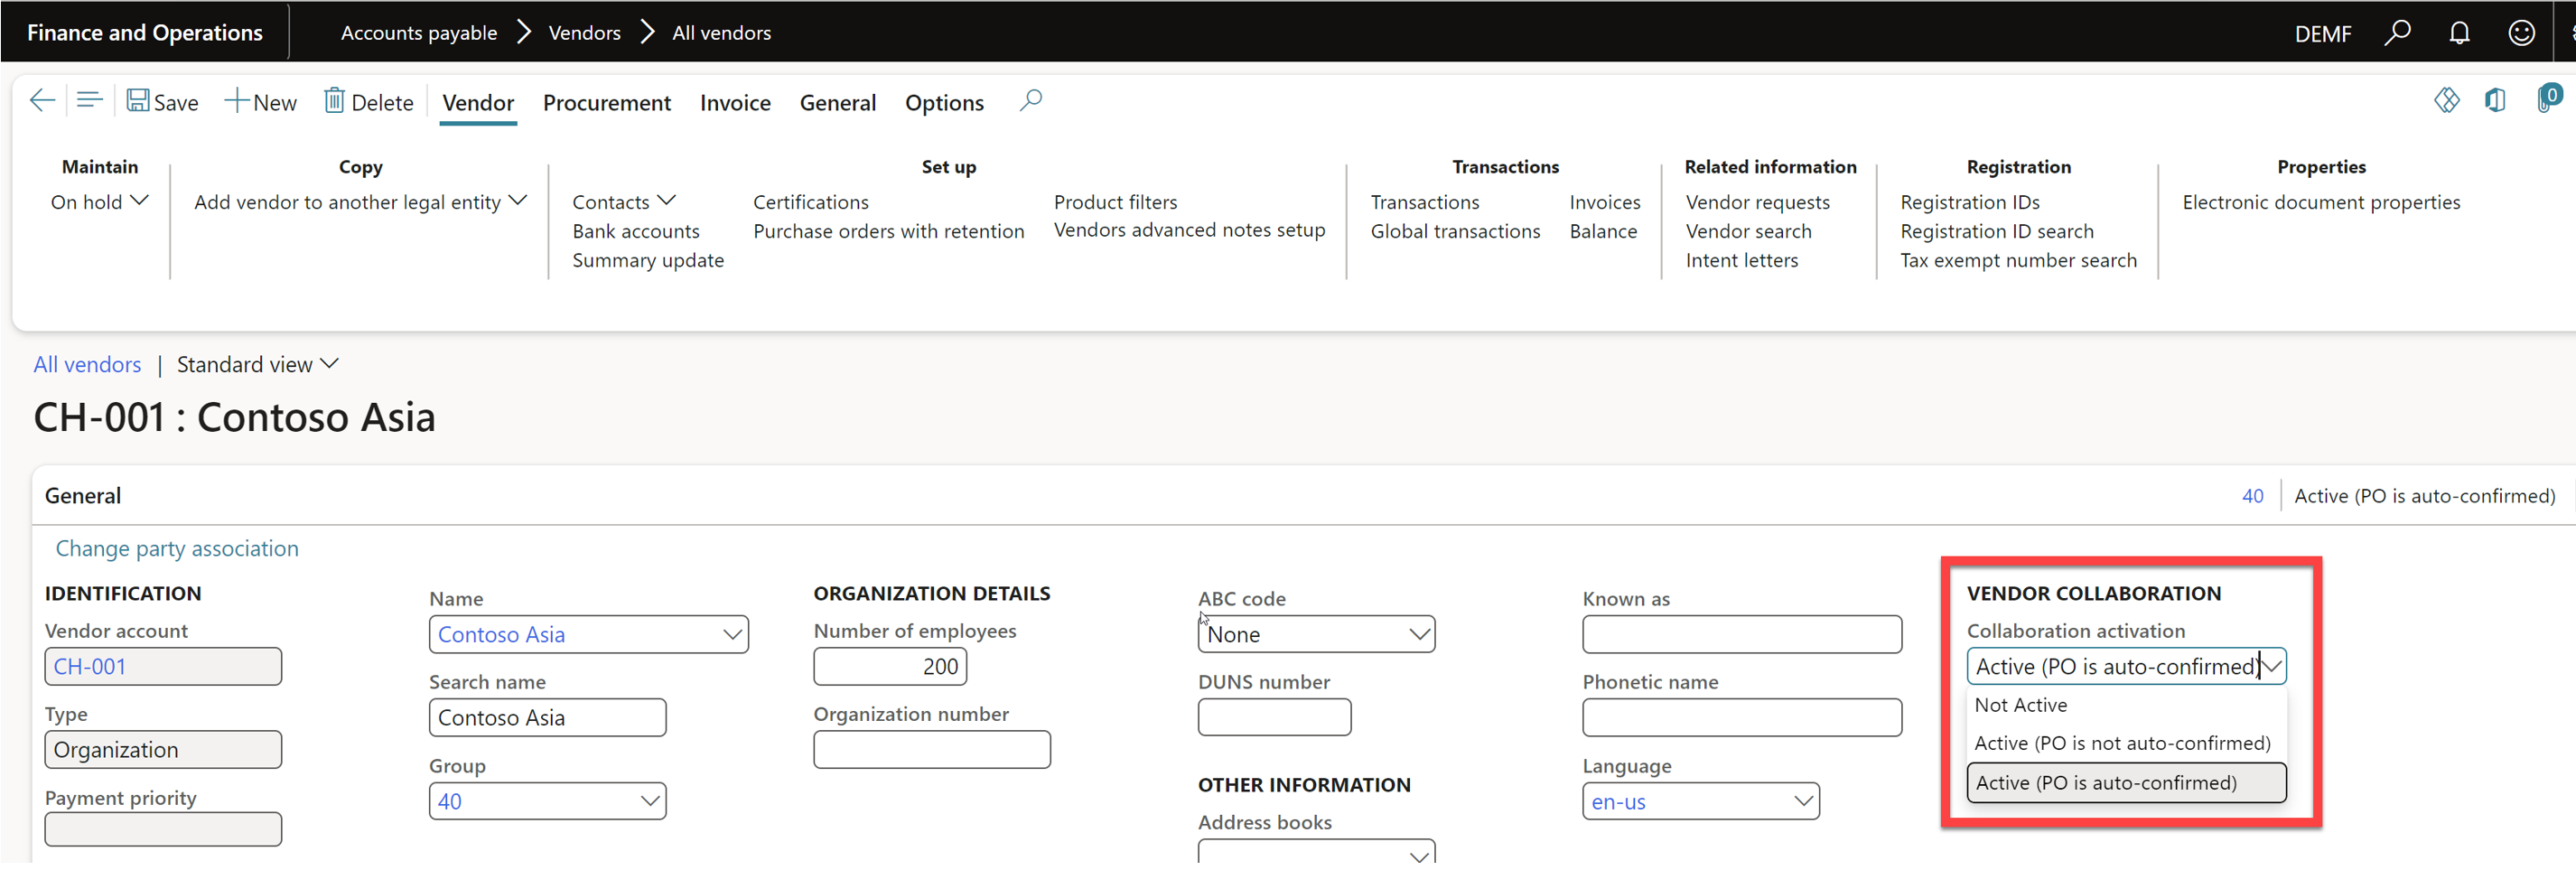
Task: Toggle the Collaboration activation dropdown arrow
Action: point(2272,666)
